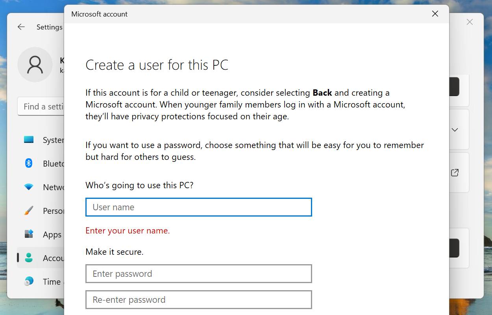Focus the User name field
Viewport: 492px width, 315px height.
point(198,207)
